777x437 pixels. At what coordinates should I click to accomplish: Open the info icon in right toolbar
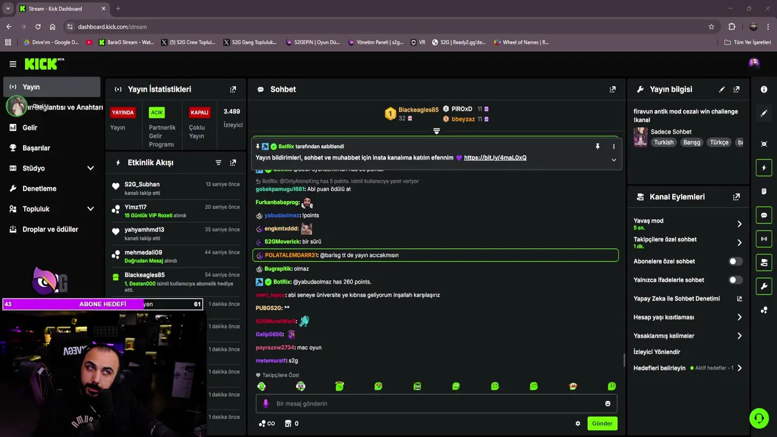[x=764, y=89]
